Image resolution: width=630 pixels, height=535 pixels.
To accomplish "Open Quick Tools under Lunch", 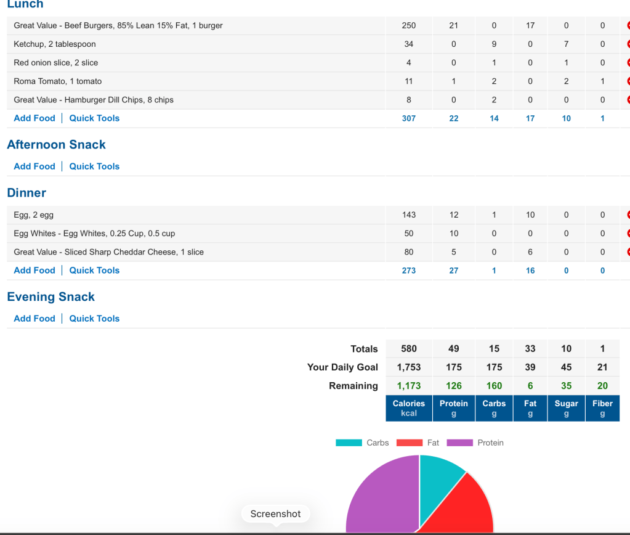I will (94, 118).
